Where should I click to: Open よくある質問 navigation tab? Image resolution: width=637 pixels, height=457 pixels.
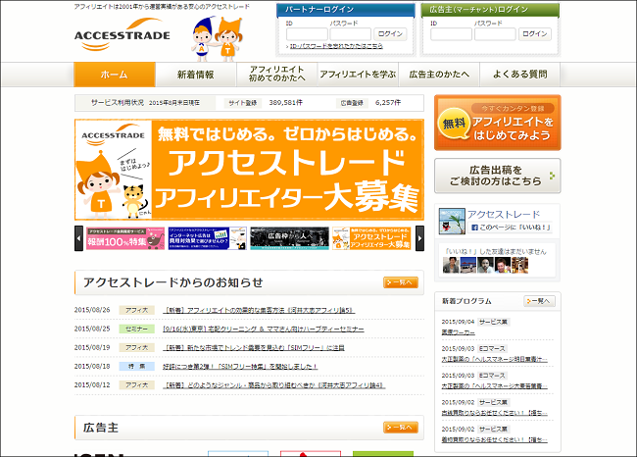click(x=520, y=75)
